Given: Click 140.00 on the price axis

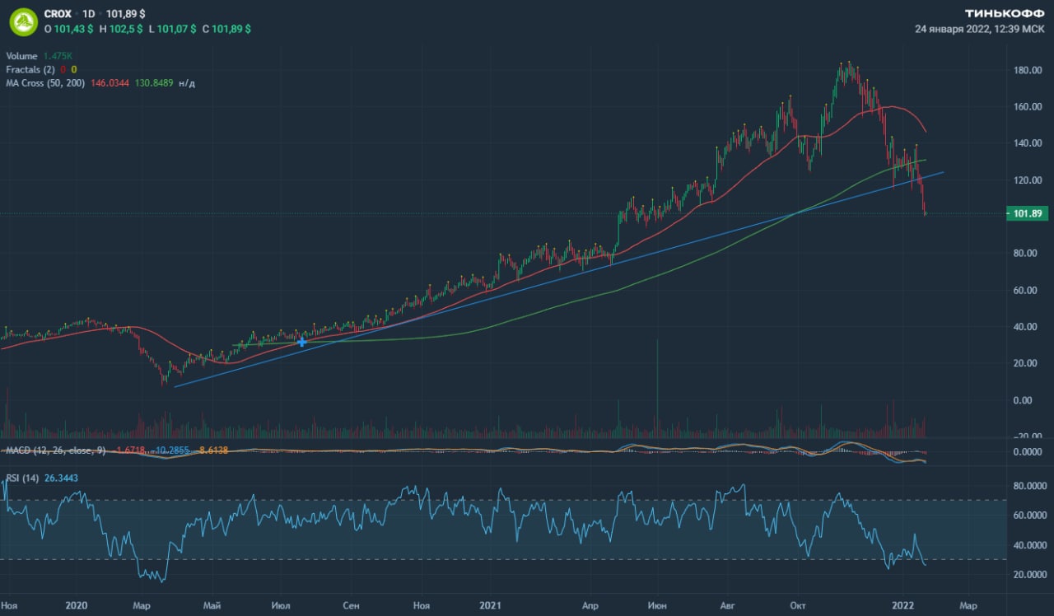Looking at the screenshot, I should click(x=1028, y=143).
